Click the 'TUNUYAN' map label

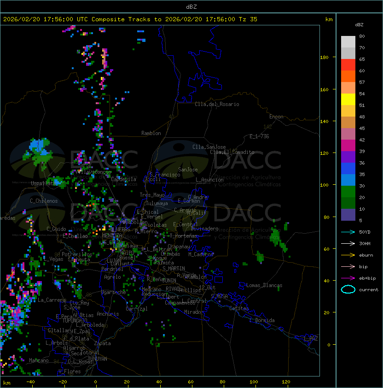98,359
